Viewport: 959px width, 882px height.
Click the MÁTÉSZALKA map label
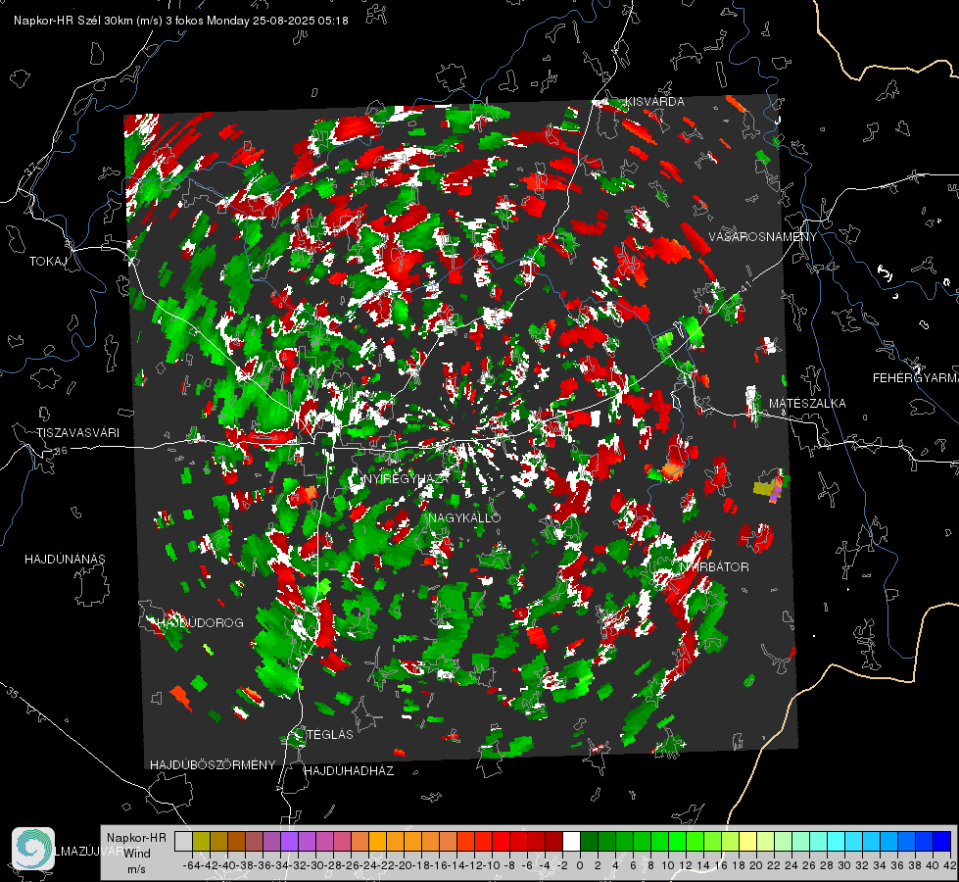[x=807, y=404]
